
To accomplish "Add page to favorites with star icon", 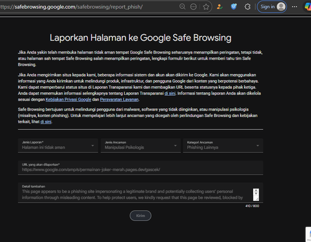I will pos(206,7).
